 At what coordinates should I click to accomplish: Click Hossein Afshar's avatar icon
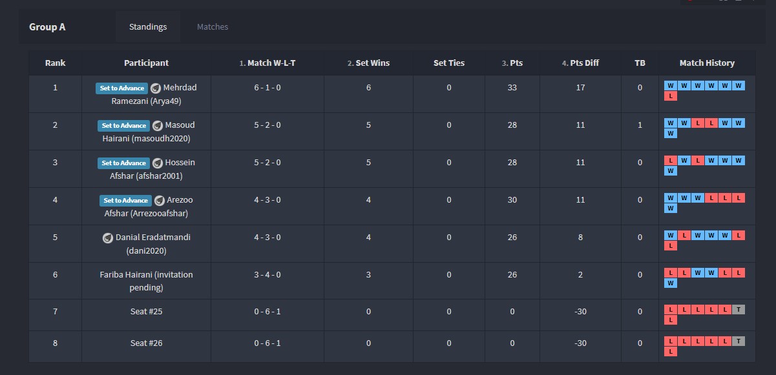point(157,163)
